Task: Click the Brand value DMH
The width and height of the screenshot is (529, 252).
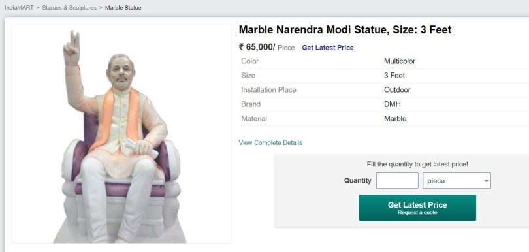Action: 392,104
